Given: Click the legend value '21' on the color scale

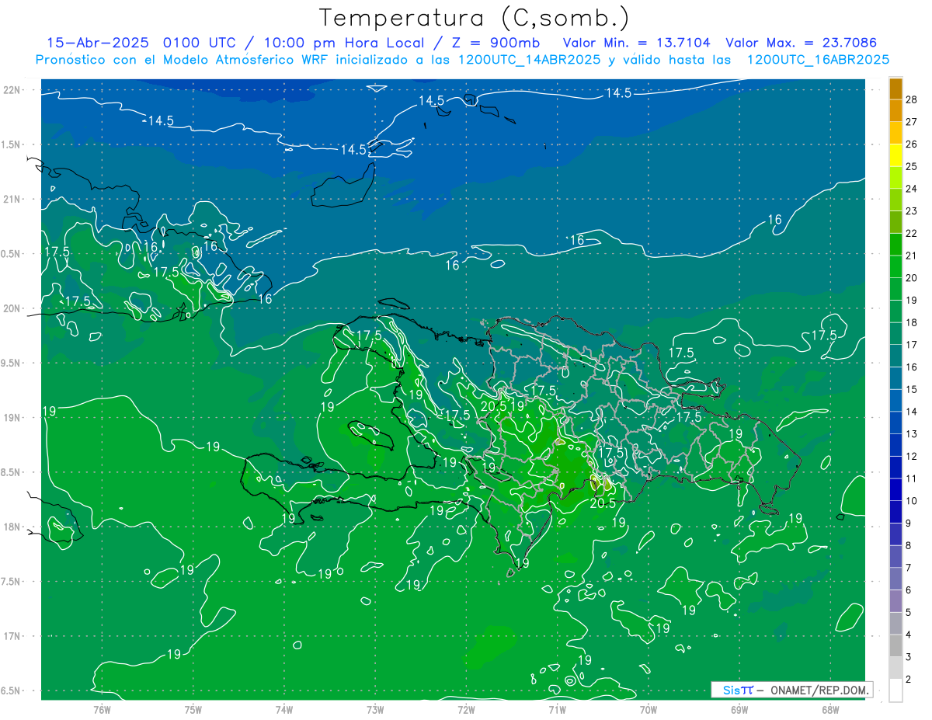Looking at the screenshot, I should coord(912,256).
